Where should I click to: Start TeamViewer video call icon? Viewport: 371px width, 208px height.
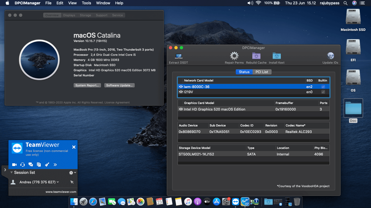(x=14, y=164)
